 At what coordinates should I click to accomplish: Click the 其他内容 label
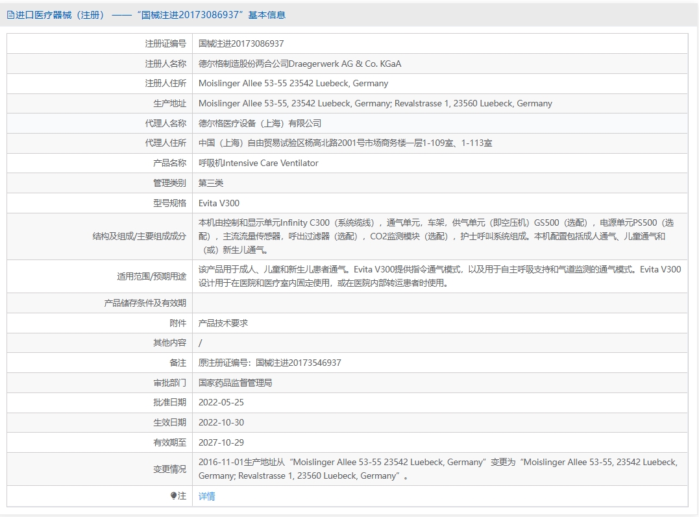(169, 343)
